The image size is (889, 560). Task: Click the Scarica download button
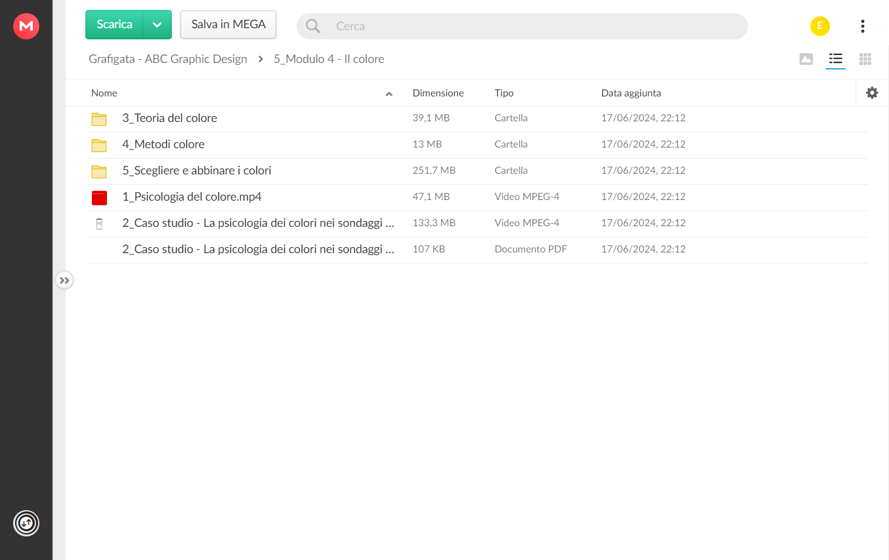[x=115, y=25]
